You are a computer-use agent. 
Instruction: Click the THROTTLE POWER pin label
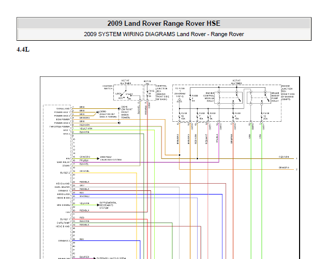coord(60,126)
